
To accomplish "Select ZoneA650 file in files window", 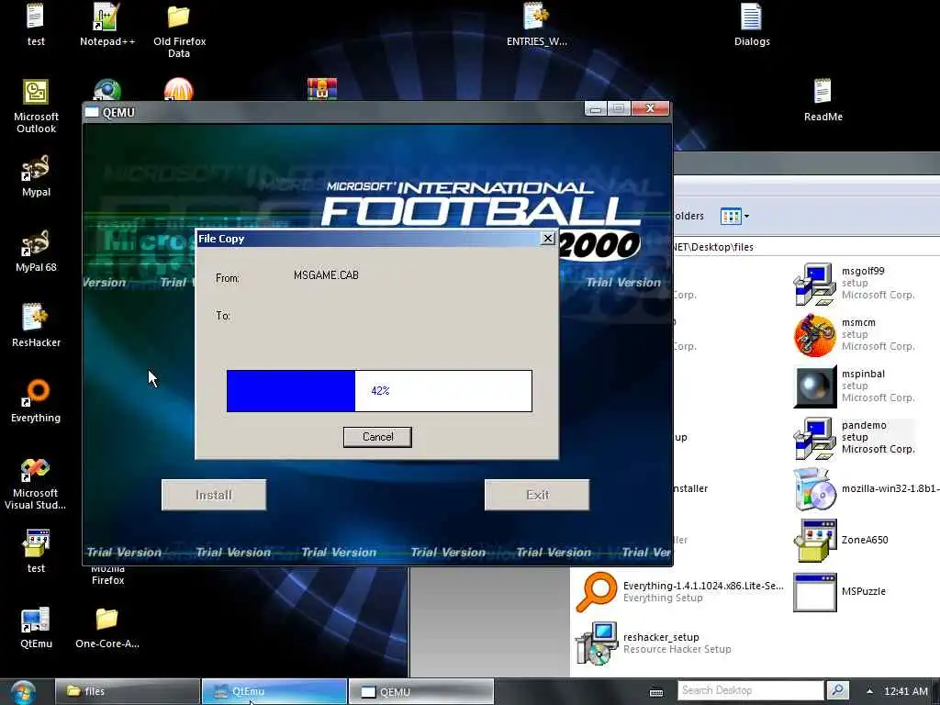I will pyautogui.click(x=841, y=540).
